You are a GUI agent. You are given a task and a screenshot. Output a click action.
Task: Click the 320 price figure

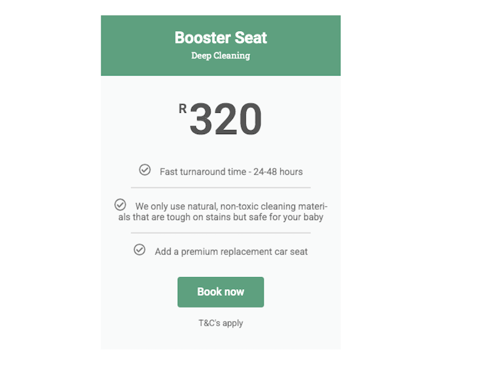225,120
